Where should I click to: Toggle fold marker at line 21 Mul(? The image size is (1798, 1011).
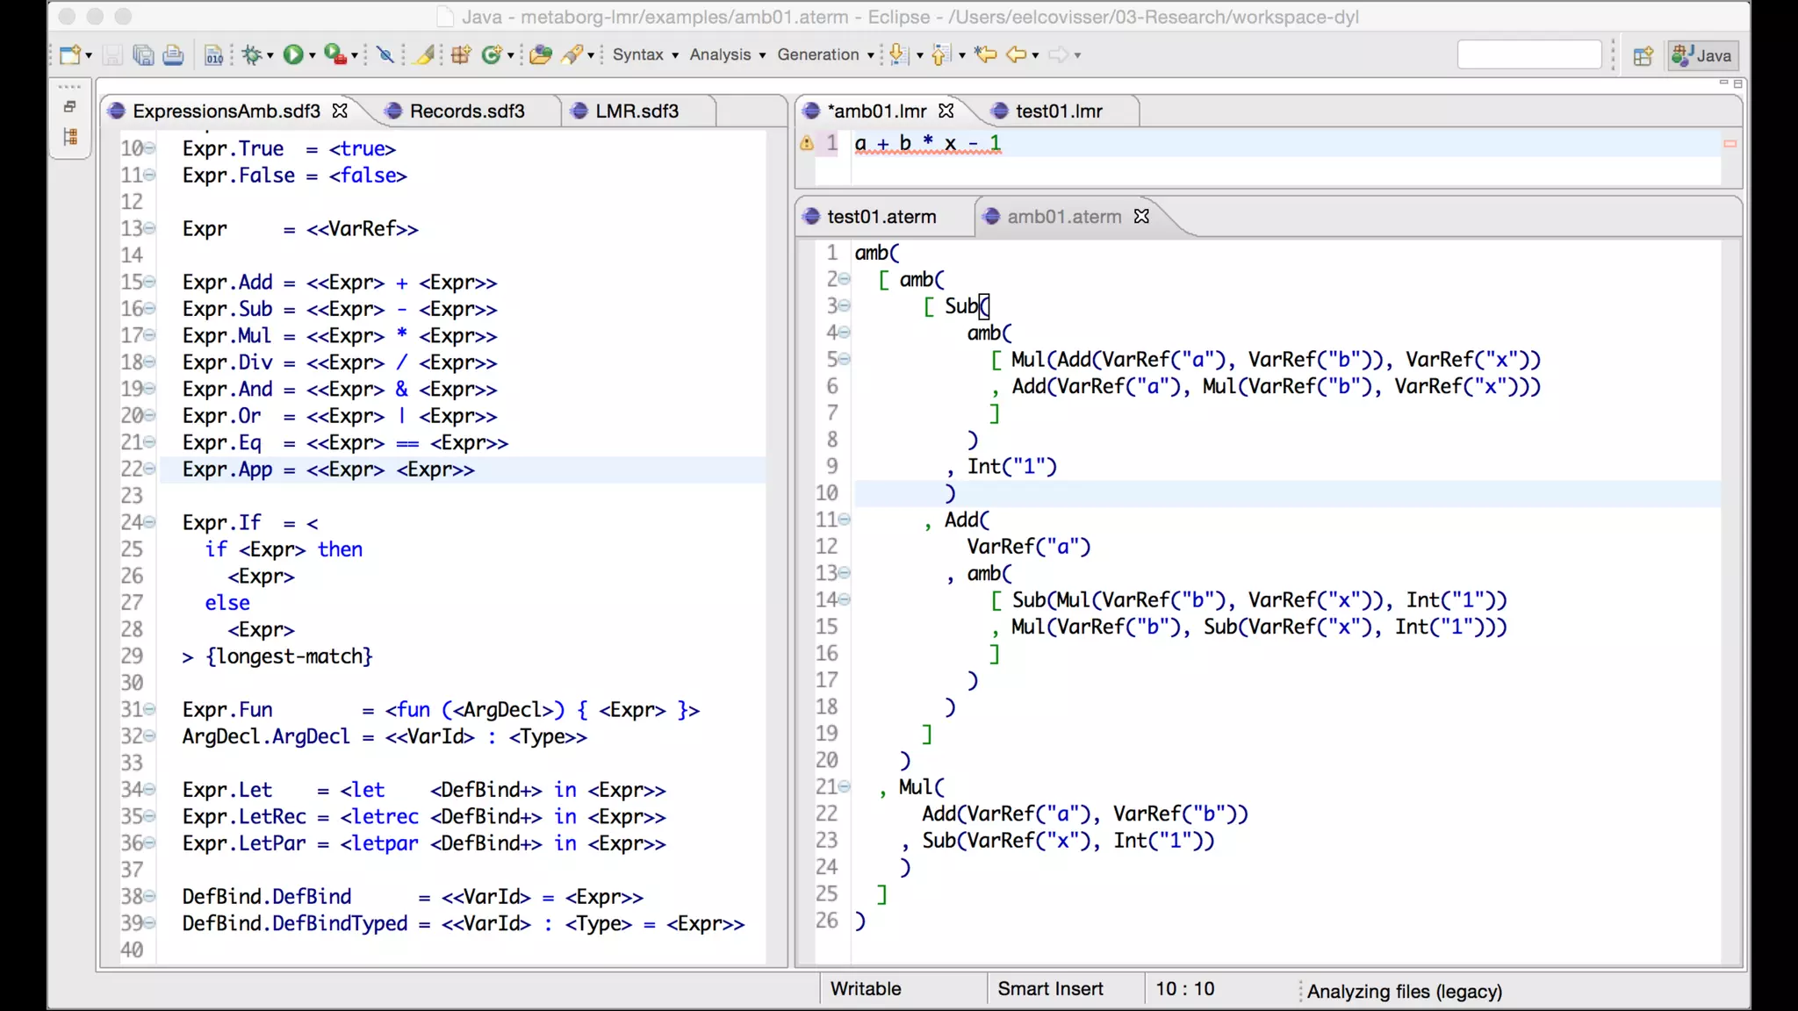coord(845,787)
